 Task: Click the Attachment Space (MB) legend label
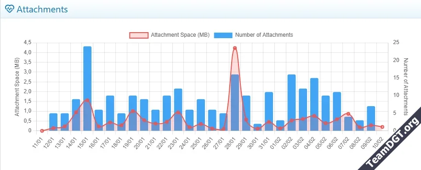coord(180,35)
